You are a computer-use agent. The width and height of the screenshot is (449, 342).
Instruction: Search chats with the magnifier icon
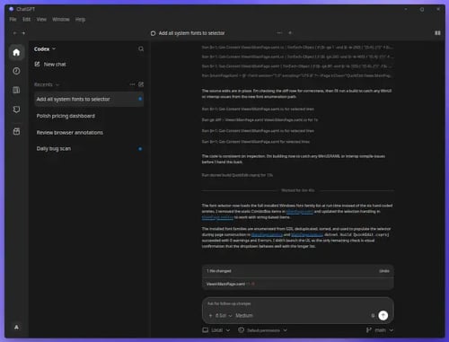coord(141,48)
